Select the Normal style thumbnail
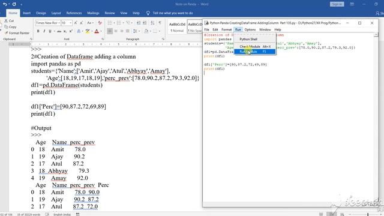 (177, 26)
